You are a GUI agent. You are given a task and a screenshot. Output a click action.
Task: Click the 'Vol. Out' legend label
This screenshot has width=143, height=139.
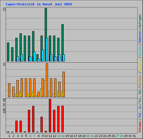click(x=140, y=96)
